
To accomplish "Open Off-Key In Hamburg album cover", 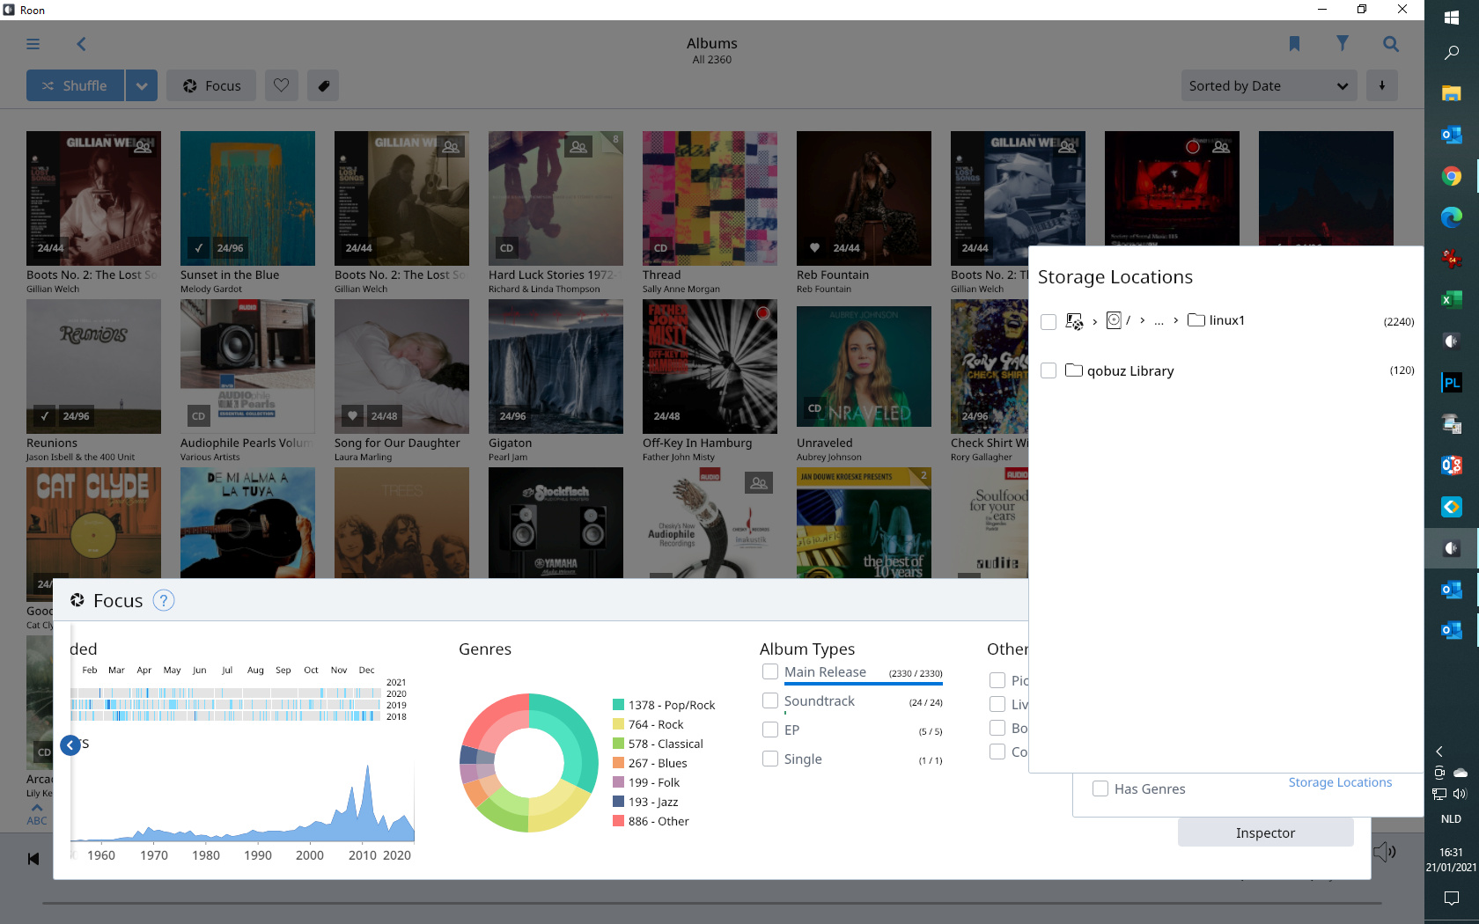I will coord(710,366).
